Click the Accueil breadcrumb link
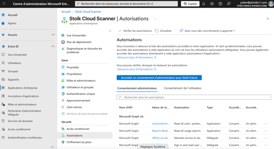The height and width of the screenshot is (149, 274). (x=66, y=12)
